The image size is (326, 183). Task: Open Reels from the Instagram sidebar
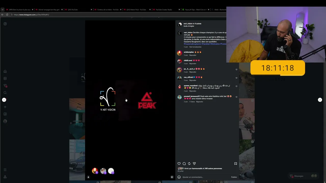[x=5, y=79]
